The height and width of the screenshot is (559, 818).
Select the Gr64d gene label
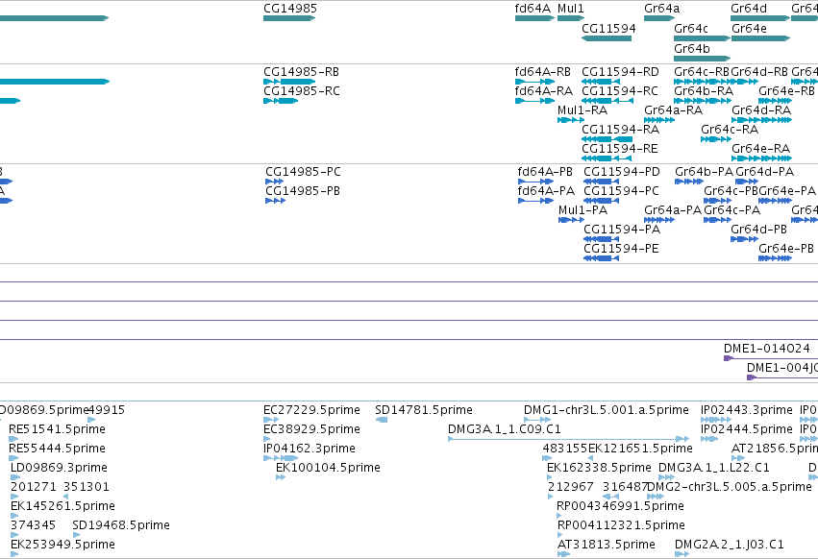tap(749, 9)
